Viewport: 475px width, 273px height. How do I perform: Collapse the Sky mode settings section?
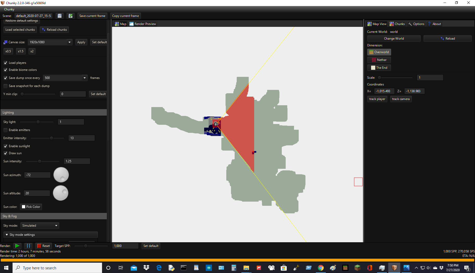(7, 234)
